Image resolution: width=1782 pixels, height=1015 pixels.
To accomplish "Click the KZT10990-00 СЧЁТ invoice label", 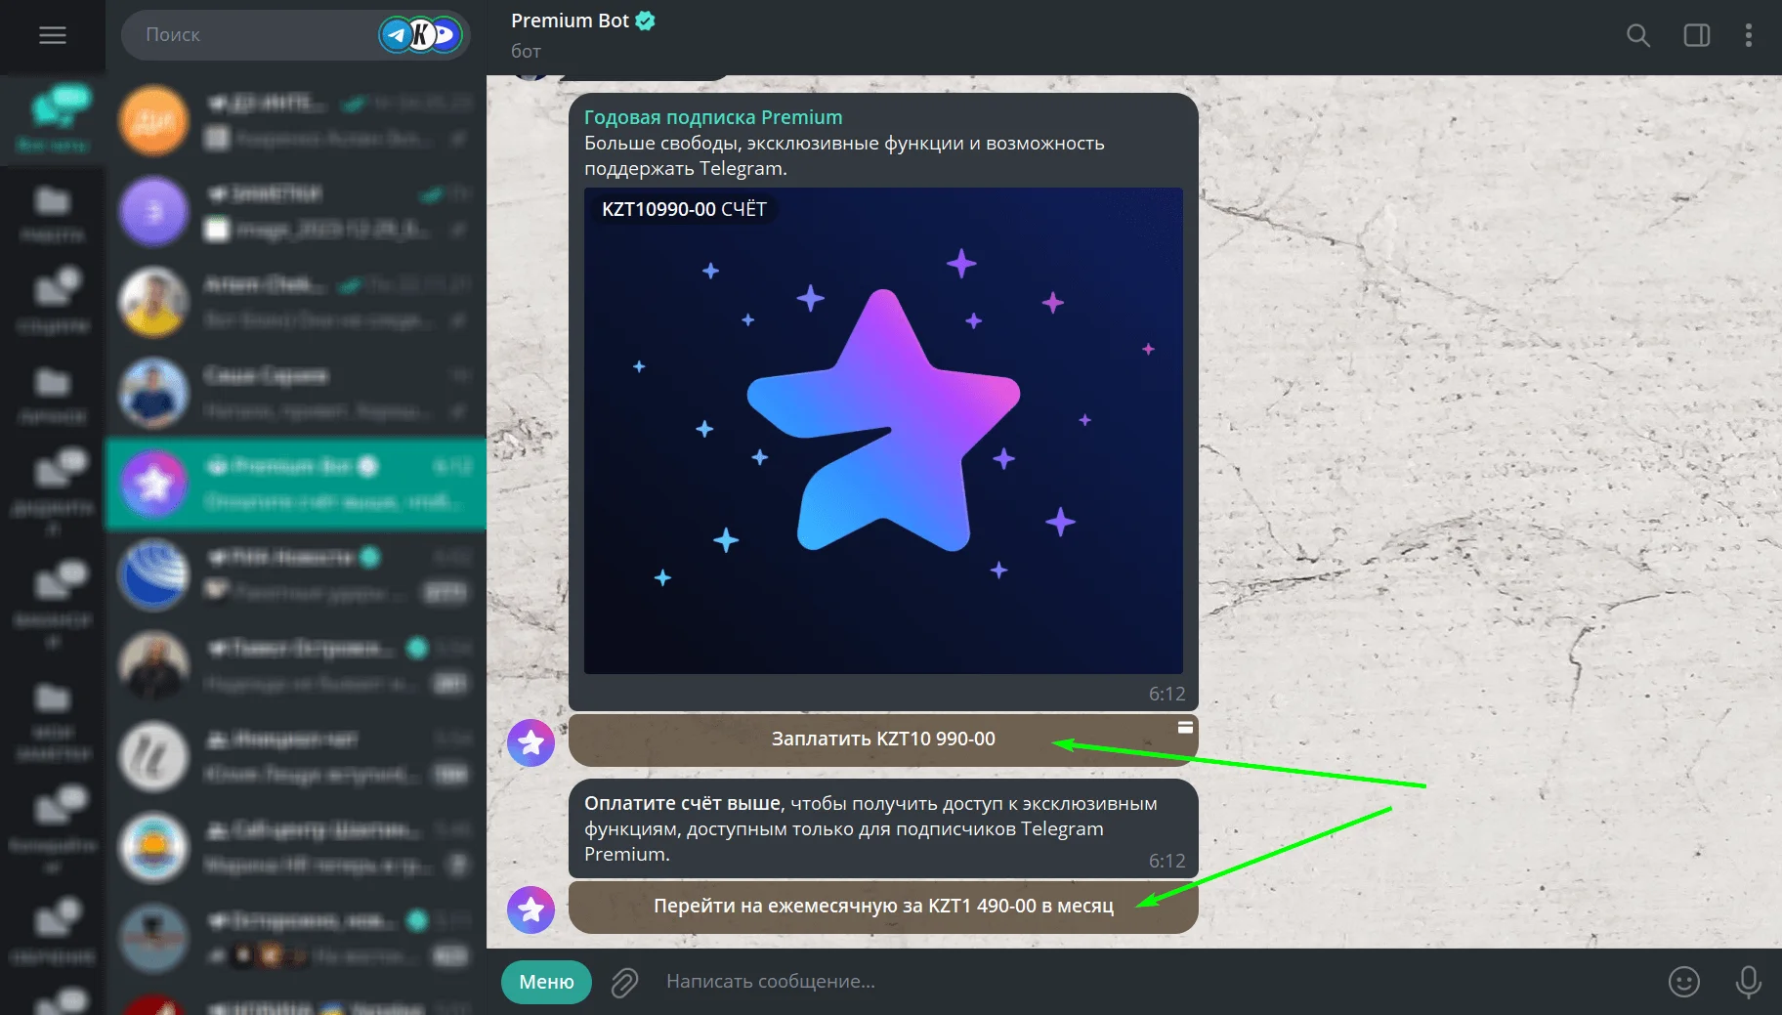I will (x=684, y=209).
